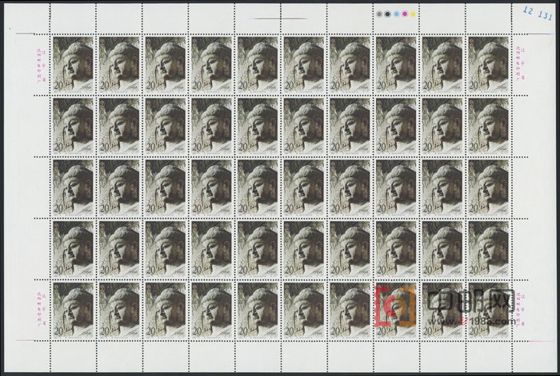Pick the magenta color registration dot
Viewport: 560px width, 376px height.
click(x=406, y=14)
